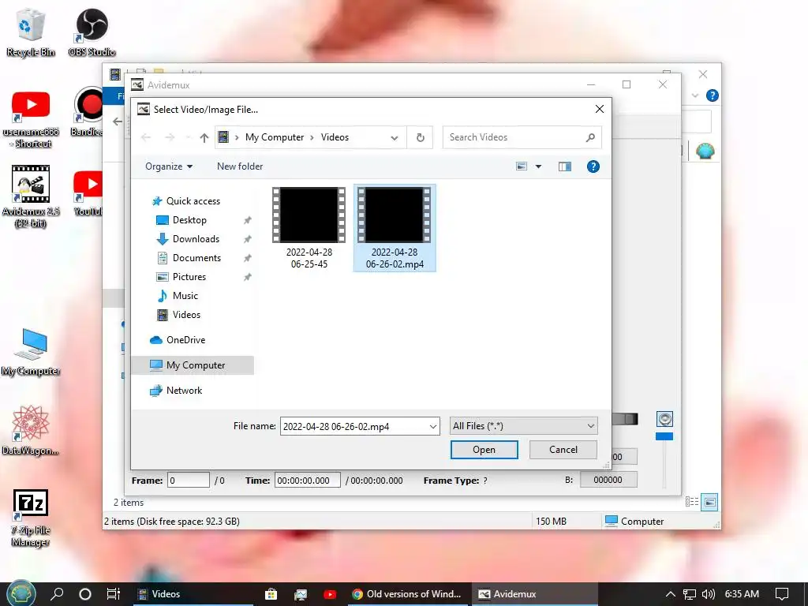Screen dimensions: 808x606
Task: Switch to Videos explorer taskbar button
Action: point(193,594)
